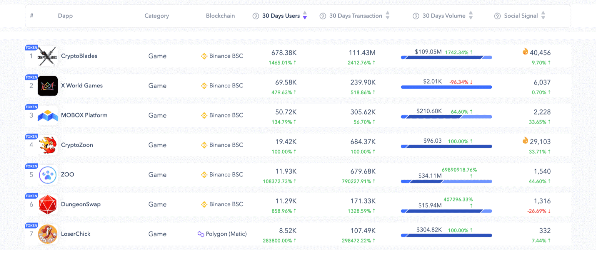Click the 678.38K users value
597x253 pixels.
click(284, 53)
